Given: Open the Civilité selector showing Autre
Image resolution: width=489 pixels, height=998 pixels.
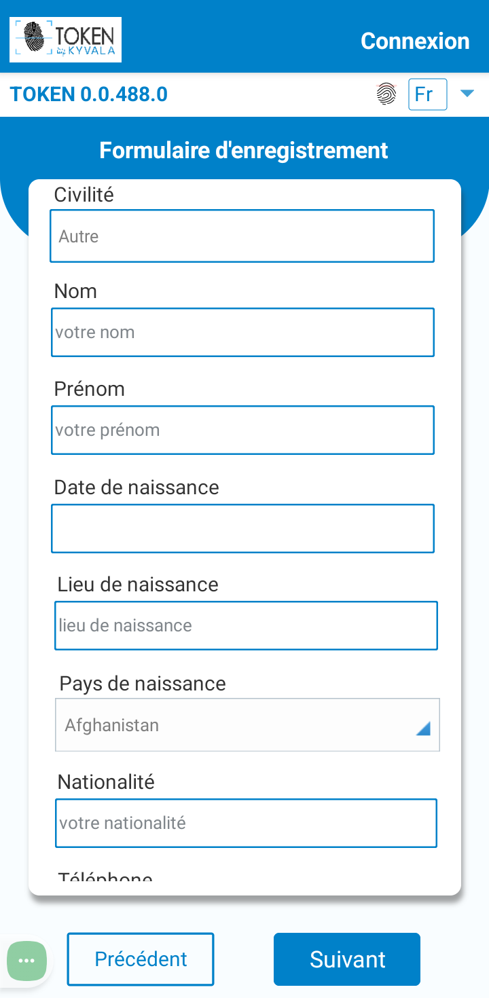Looking at the screenshot, I should pyautogui.click(x=242, y=236).
